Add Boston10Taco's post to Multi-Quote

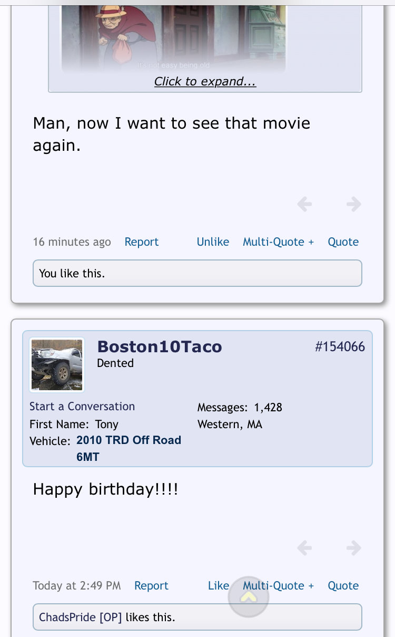(278, 585)
